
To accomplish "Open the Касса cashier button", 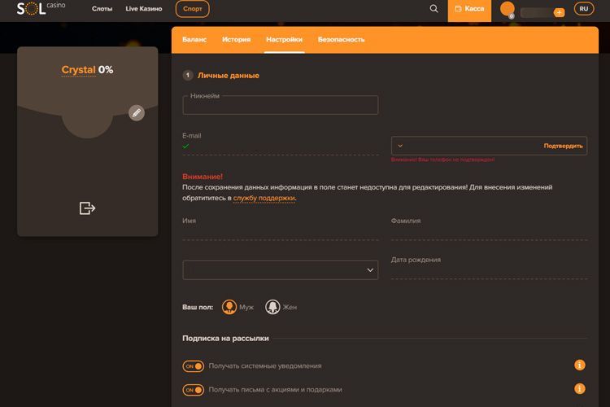I will click(469, 9).
